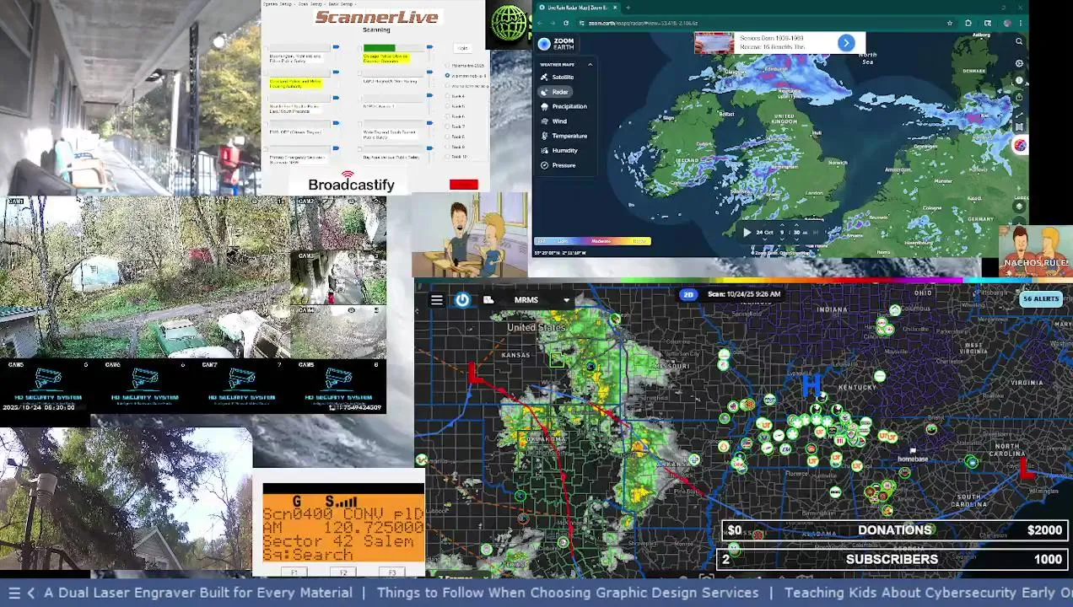The height and width of the screenshot is (607, 1073).
Task: Collapse the Weather Maps panel chevron
Action: pos(590,64)
